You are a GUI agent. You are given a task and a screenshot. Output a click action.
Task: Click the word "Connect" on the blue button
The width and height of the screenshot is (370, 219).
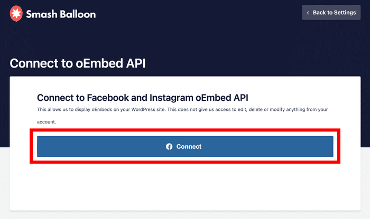point(189,147)
